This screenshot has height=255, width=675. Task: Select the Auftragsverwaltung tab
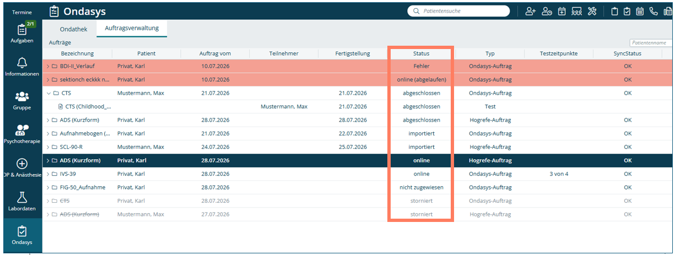tap(132, 29)
